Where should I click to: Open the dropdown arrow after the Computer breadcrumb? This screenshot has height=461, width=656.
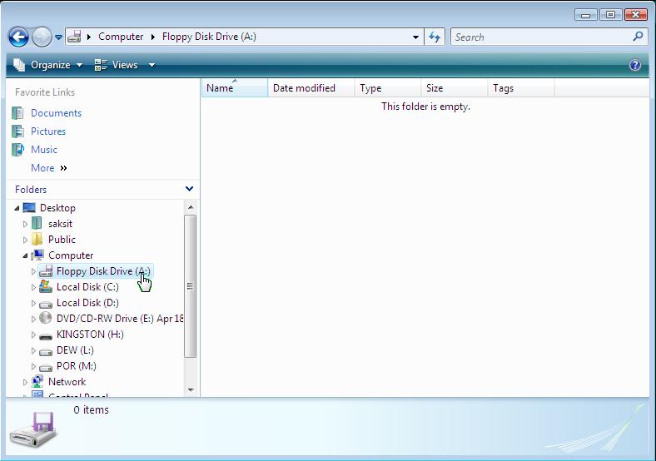[x=152, y=37]
